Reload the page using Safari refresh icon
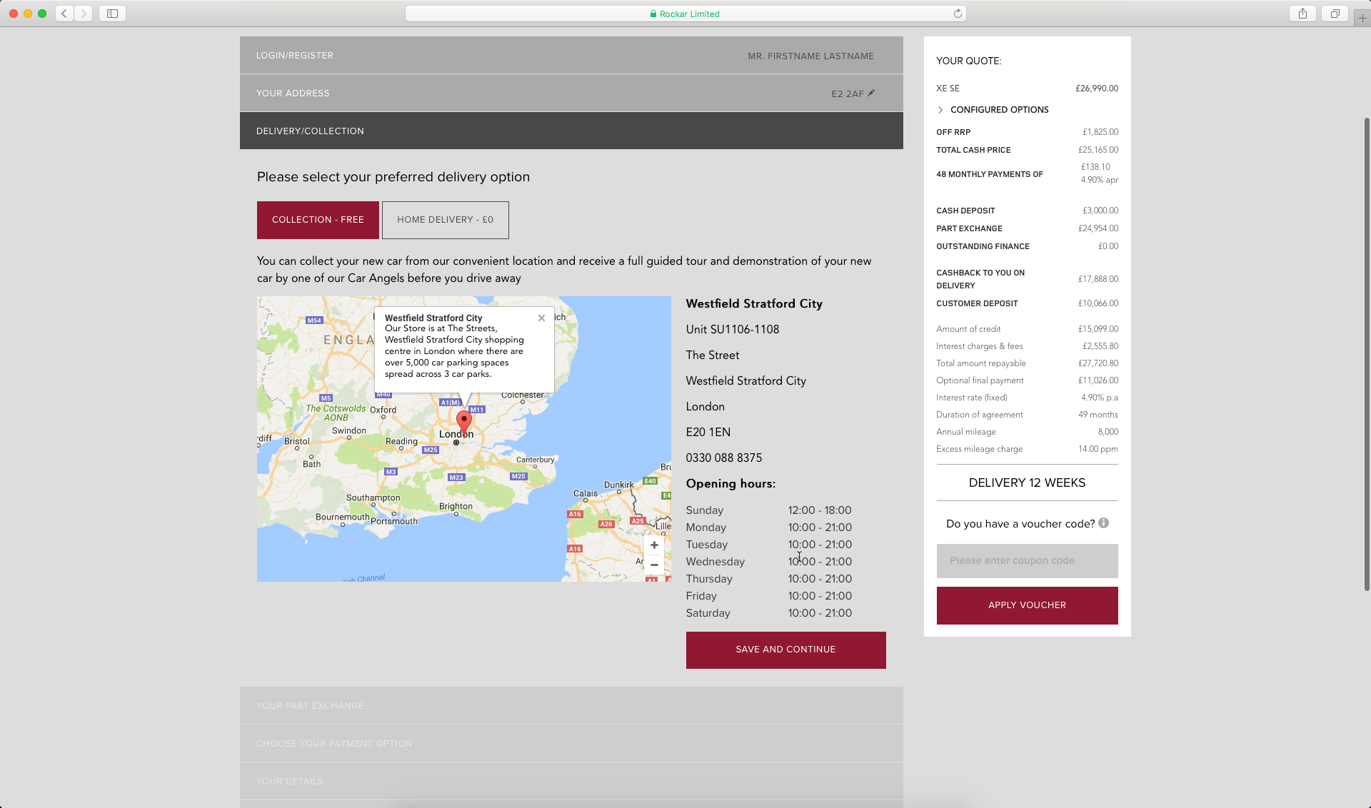The image size is (1371, 808). tap(958, 14)
